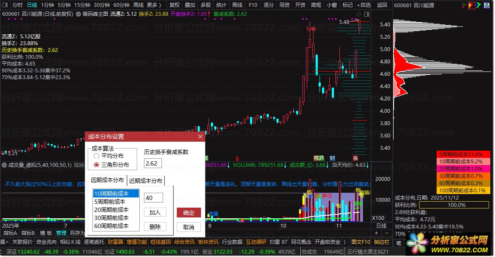This screenshot has height=257, width=495.
Task: Switch to 1分钟 period
Action: pos(48,5)
